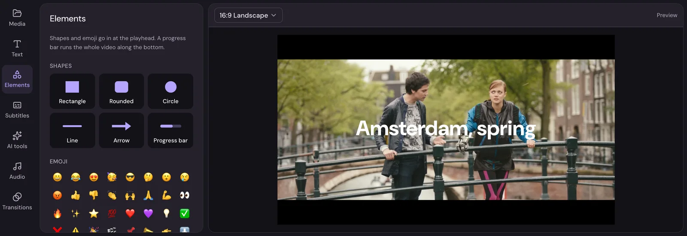The image size is (687, 236).
Task: Expand the 16:9 Landscape aspect dropdown
Action: (248, 15)
